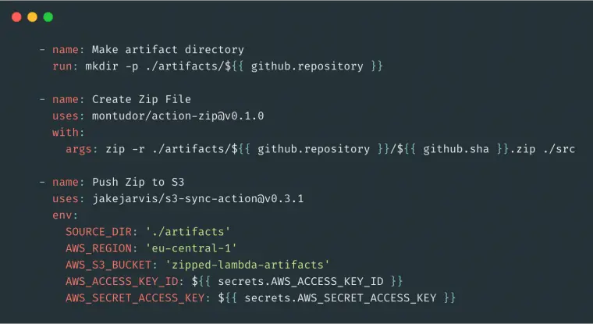Click the 'Create Zip File' step name
The height and width of the screenshot is (324, 593).
[141, 99]
